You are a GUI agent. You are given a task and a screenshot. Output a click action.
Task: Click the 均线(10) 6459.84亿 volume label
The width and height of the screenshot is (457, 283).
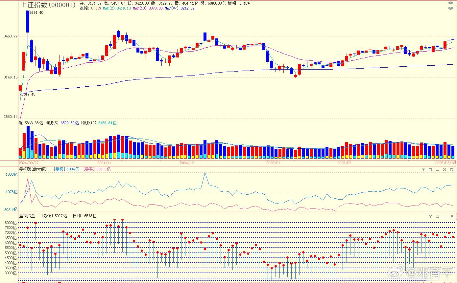[x=99, y=123]
